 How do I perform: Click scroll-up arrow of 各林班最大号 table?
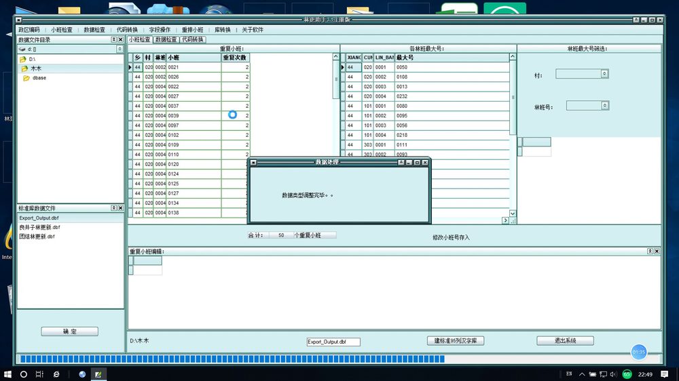point(513,57)
